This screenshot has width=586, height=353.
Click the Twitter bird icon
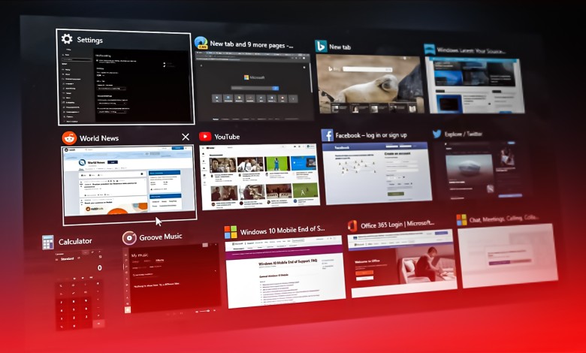[x=436, y=134]
